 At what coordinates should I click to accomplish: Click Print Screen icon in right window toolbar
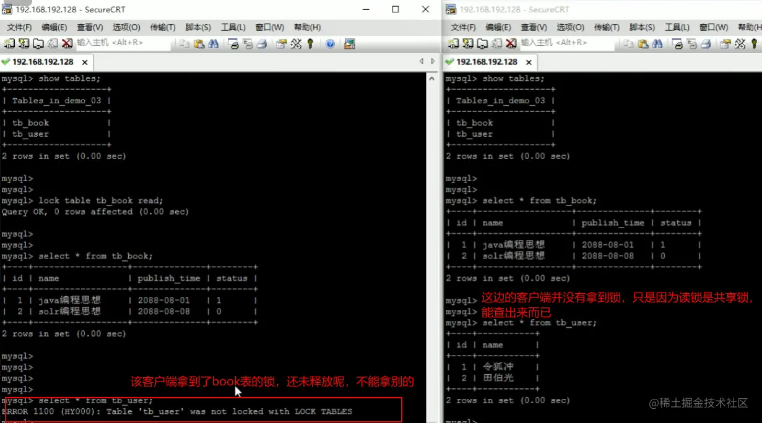click(677, 43)
